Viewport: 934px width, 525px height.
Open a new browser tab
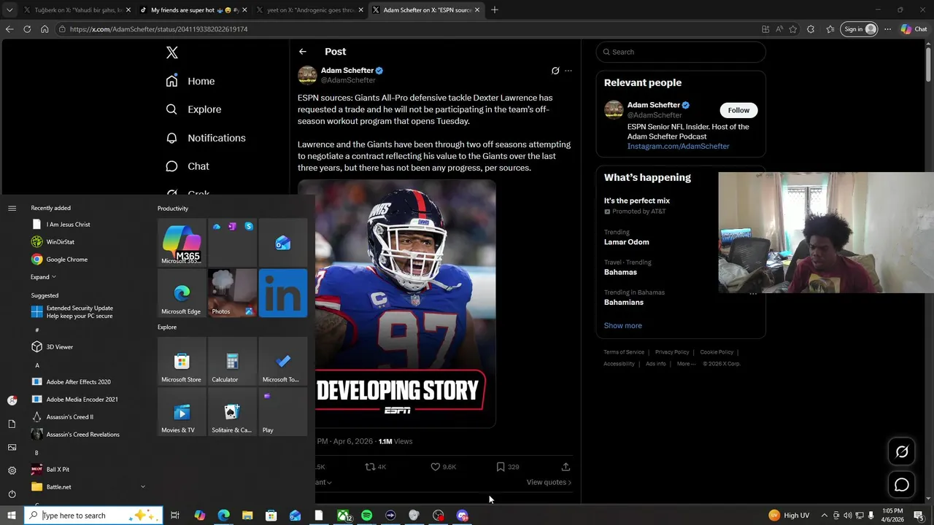click(x=495, y=10)
